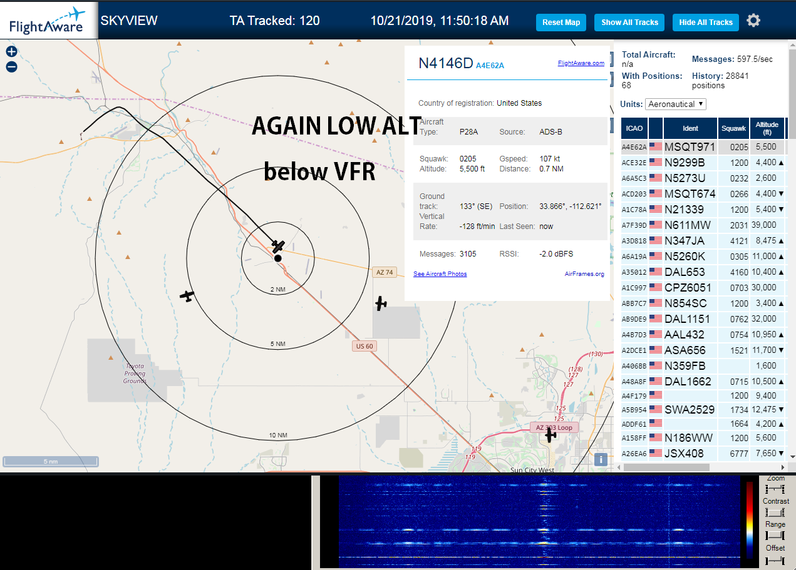Adjust the spectrogram Zoom slider

pyautogui.click(x=775, y=489)
